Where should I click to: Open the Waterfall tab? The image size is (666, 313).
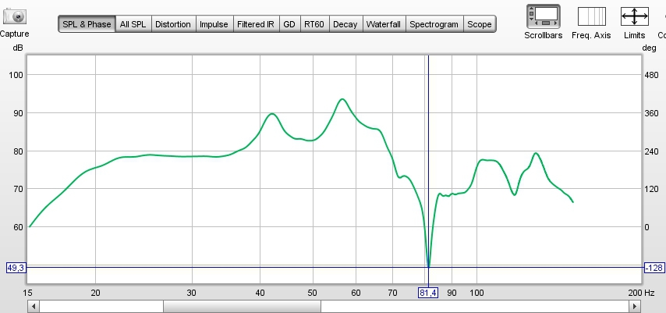click(384, 24)
